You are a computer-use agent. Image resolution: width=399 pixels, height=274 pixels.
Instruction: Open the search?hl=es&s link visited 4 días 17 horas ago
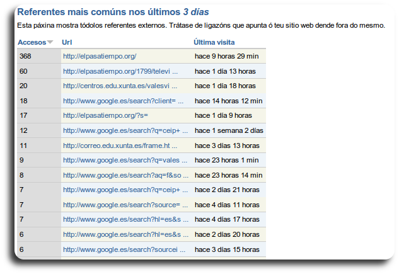[x=125, y=219]
